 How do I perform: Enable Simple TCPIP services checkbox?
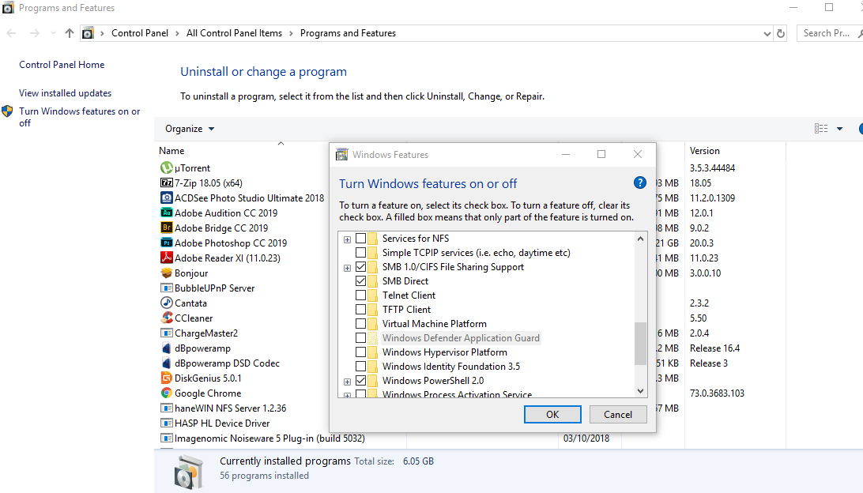360,253
